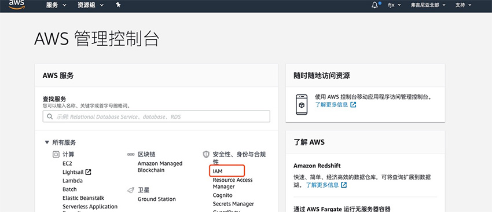Click the AWS logo home icon

[17, 5]
